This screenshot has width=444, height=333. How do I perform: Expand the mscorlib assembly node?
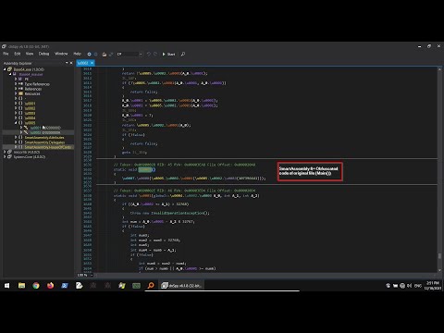point(5,152)
